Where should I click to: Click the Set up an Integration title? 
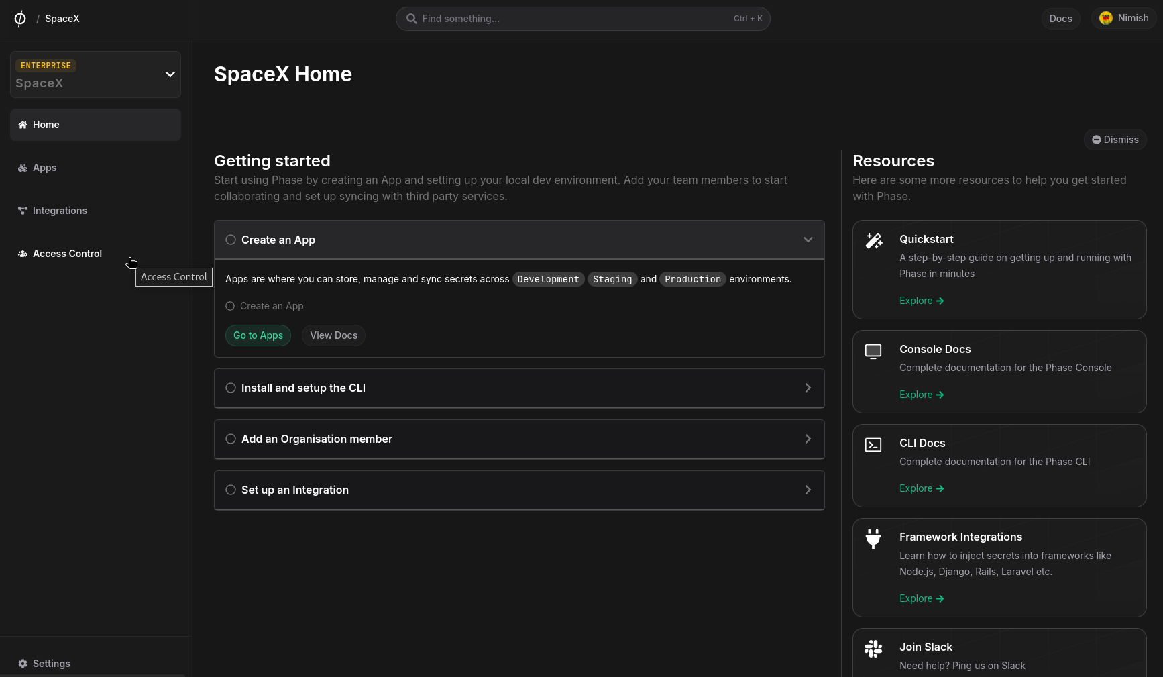pyautogui.click(x=295, y=490)
